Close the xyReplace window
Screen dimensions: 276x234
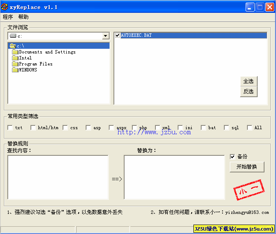[x=270, y=7]
